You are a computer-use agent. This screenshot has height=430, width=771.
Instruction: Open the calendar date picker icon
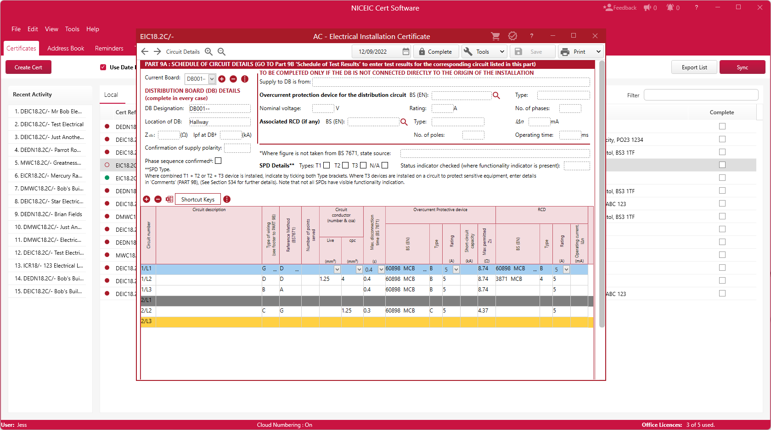coord(406,51)
